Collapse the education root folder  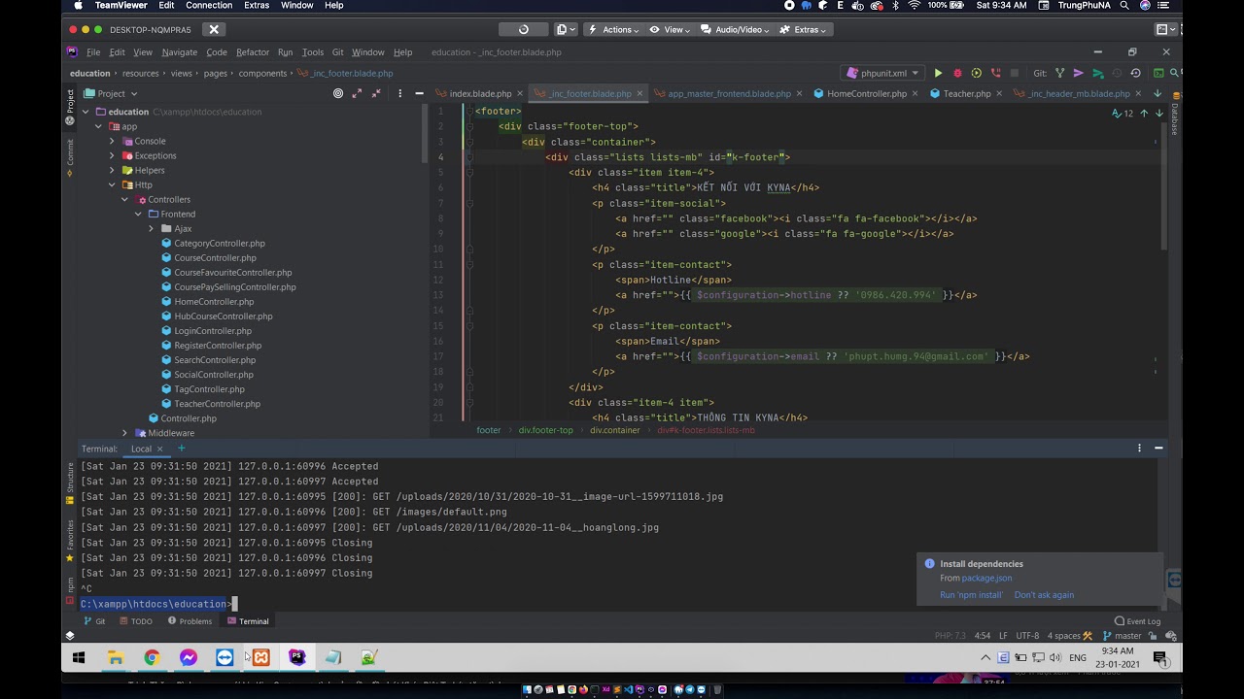(86, 112)
